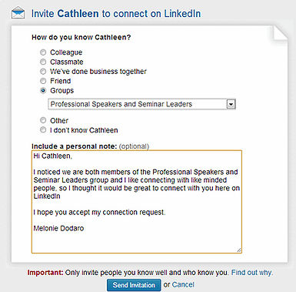Click the "Melonie Dodaro" signature line

pos(58,228)
